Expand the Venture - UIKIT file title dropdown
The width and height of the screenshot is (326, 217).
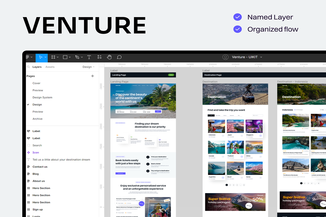tap(261, 57)
